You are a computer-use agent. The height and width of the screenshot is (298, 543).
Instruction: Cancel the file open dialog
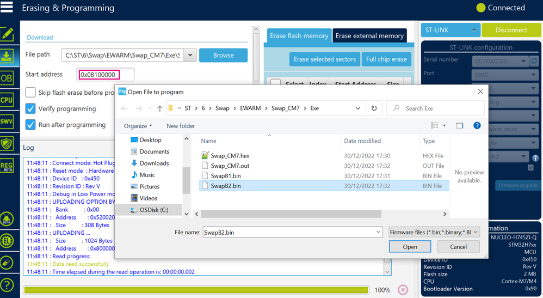tap(459, 247)
